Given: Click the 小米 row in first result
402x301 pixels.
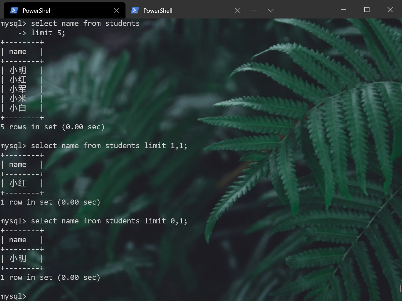Looking at the screenshot, I should pos(22,98).
